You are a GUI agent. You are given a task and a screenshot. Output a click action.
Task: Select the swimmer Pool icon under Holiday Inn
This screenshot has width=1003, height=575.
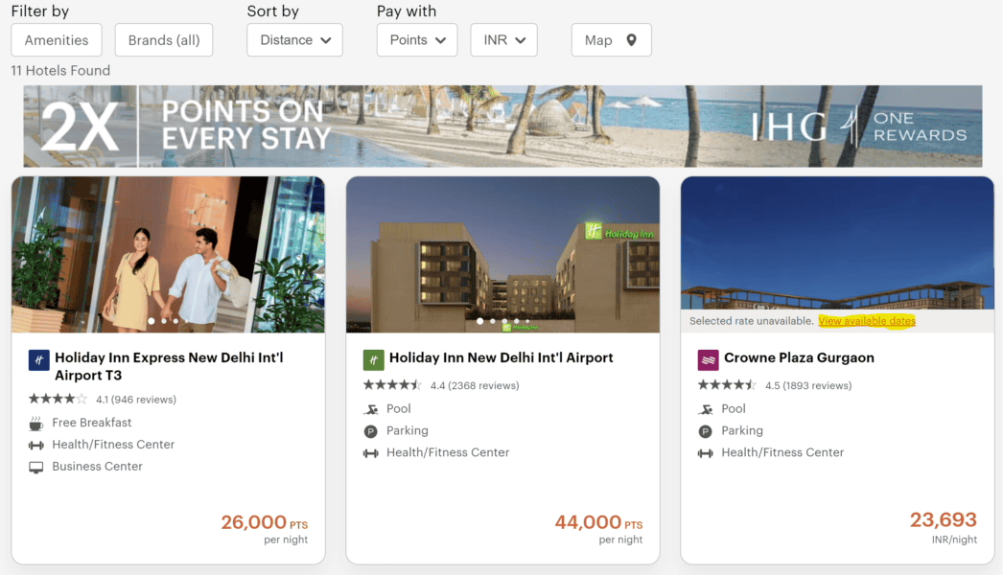373,407
